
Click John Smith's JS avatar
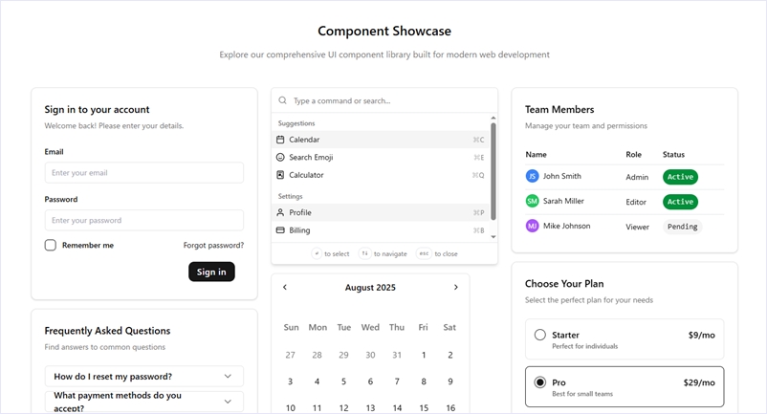532,176
